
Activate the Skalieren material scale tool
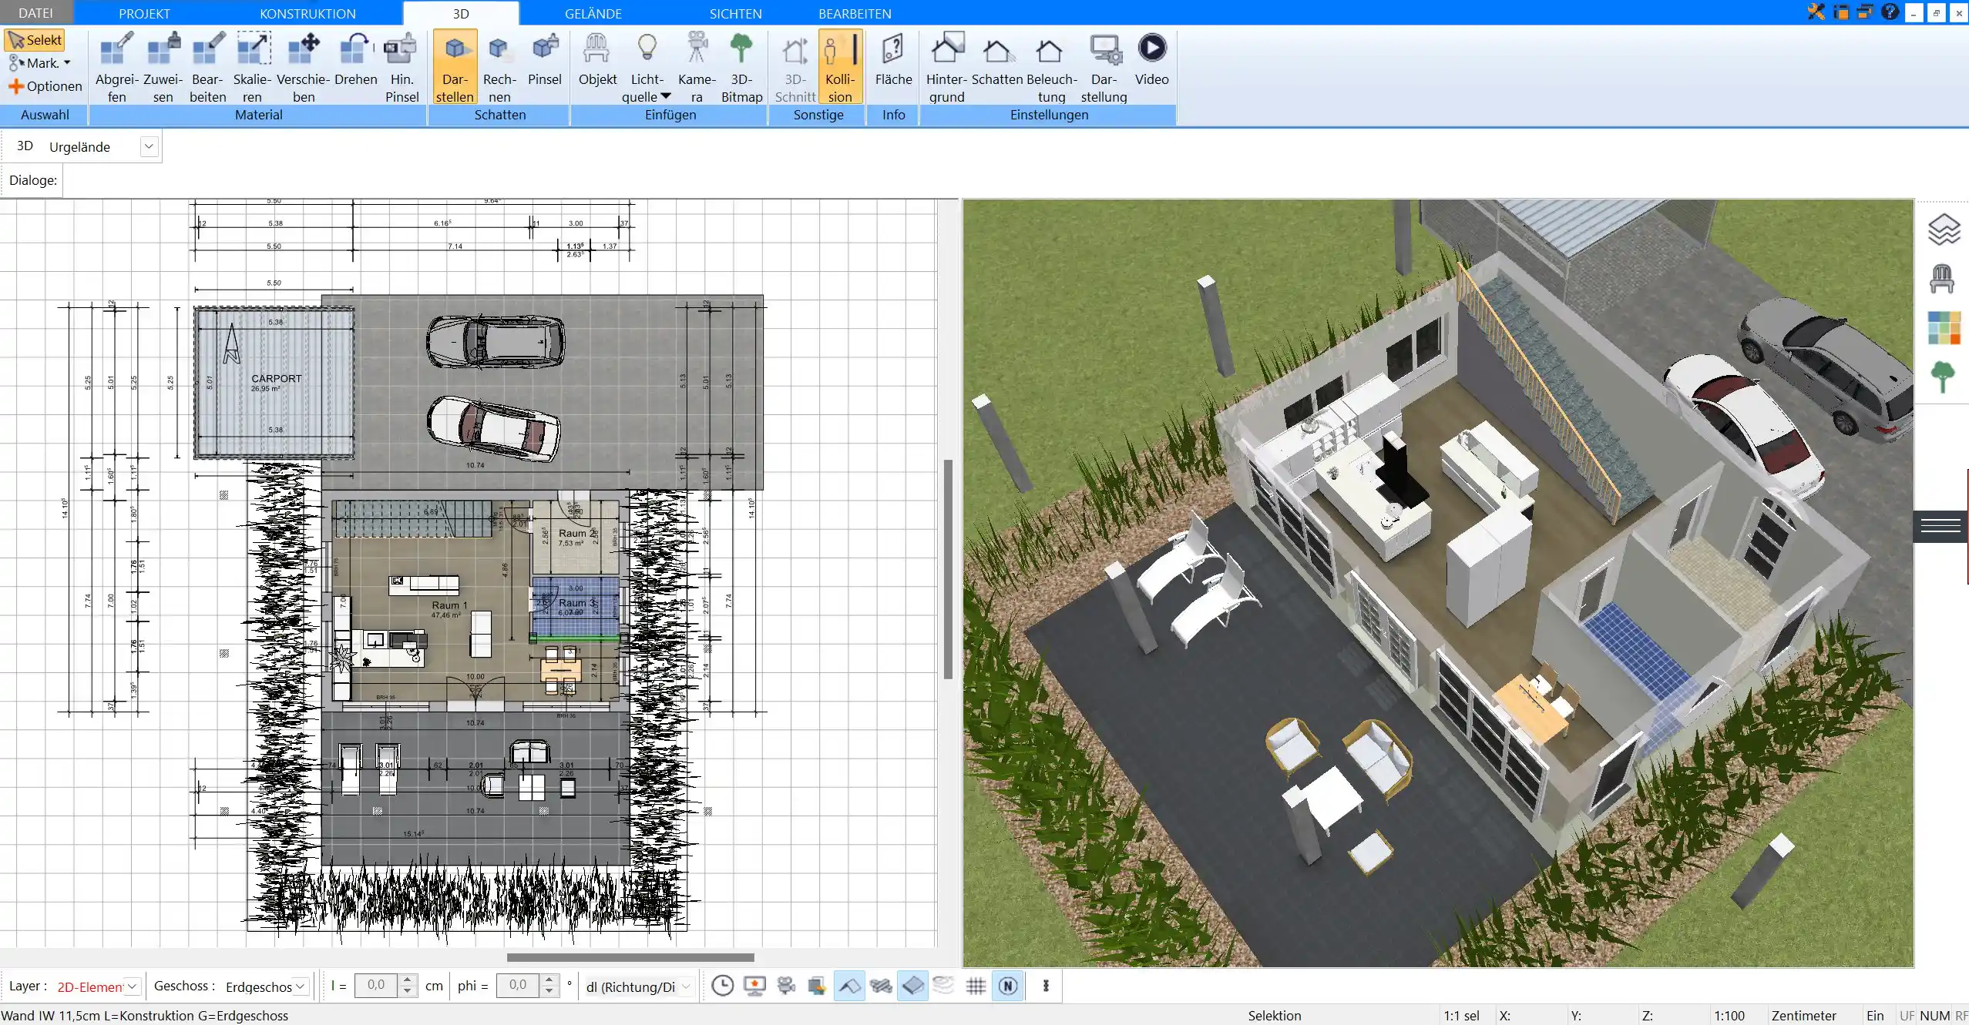(x=253, y=67)
